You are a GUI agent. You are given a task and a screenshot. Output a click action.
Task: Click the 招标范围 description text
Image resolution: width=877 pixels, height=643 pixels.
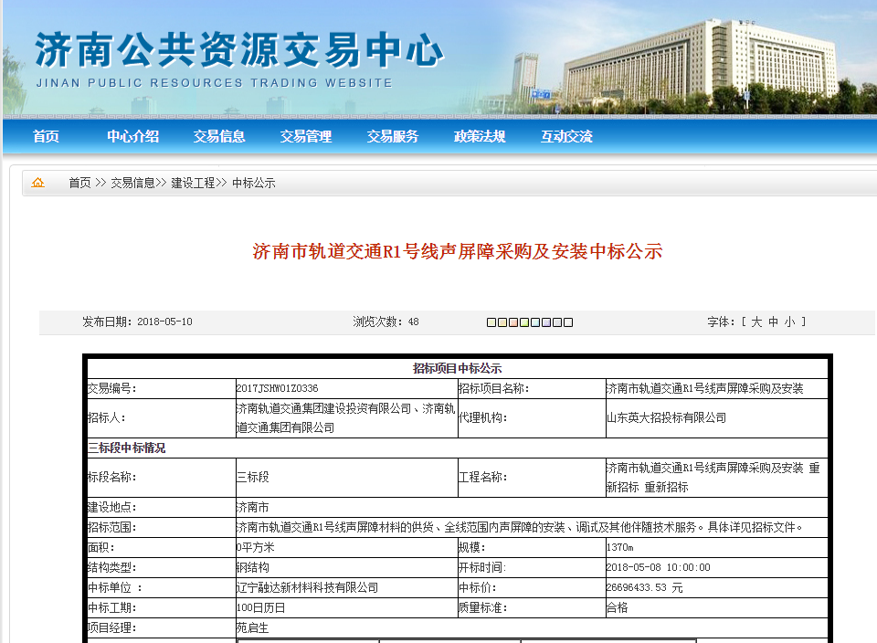(520, 527)
